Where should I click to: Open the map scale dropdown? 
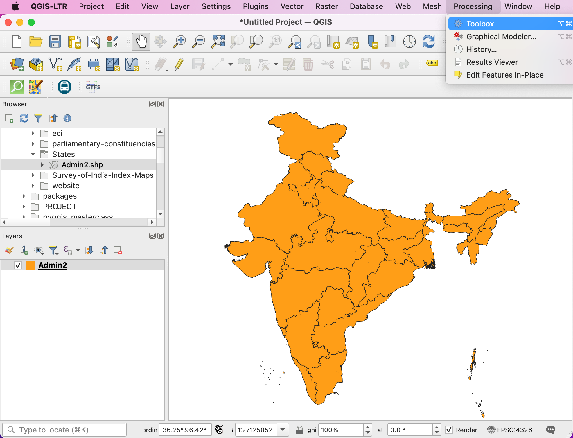pyautogui.click(x=283, y=430)
